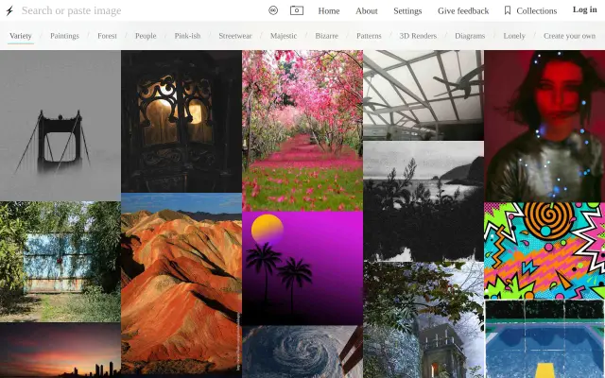Select the Majestic tab
The image size is (605, 378).
click(284, 36)
